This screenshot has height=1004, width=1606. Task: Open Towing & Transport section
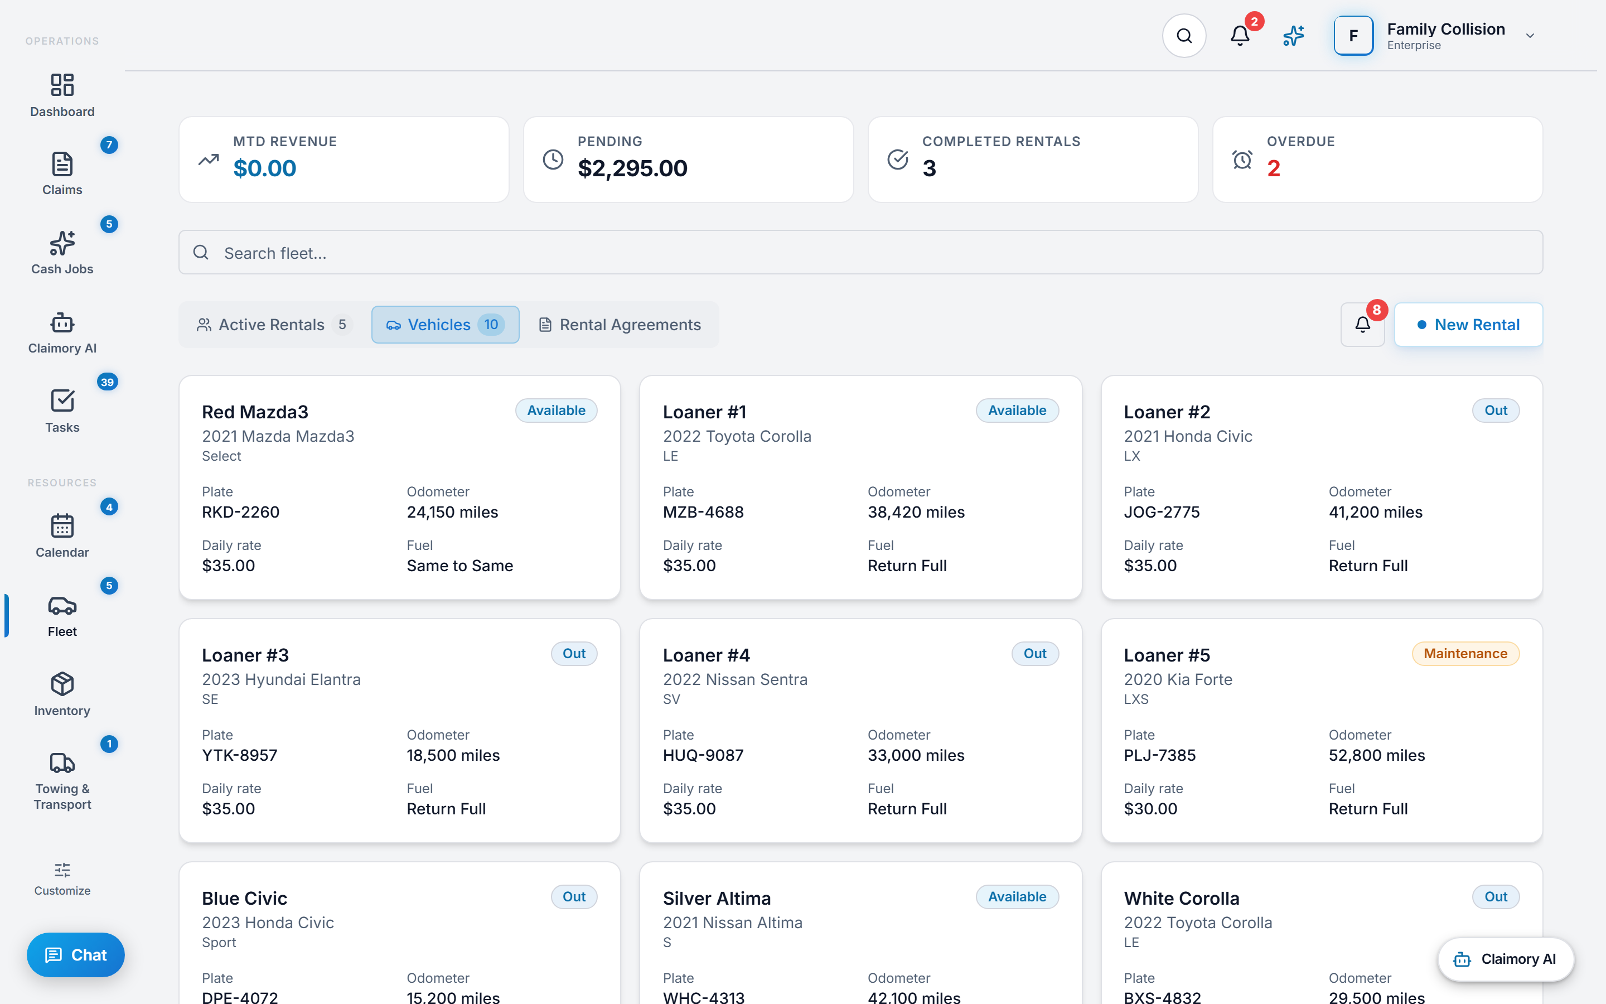coord(62,780)
